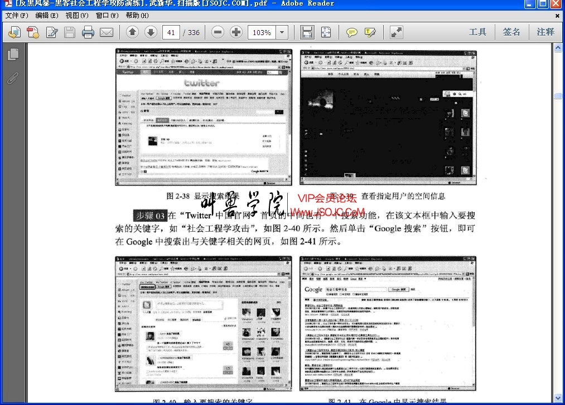Open the 注释 panel
The width and height of the screenshot is (565, 405).
pyautogui.click(x=545, y=32)
